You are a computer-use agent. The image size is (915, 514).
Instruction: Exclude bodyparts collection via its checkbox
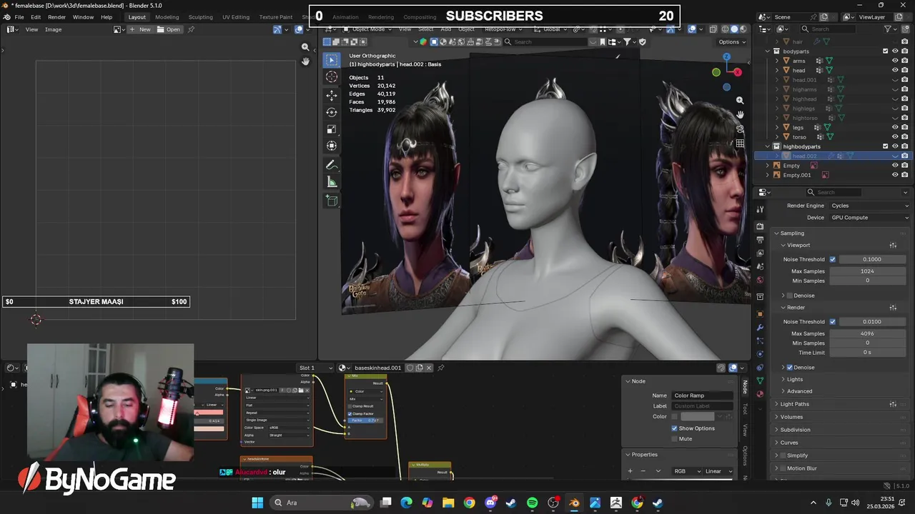(886, 51)
